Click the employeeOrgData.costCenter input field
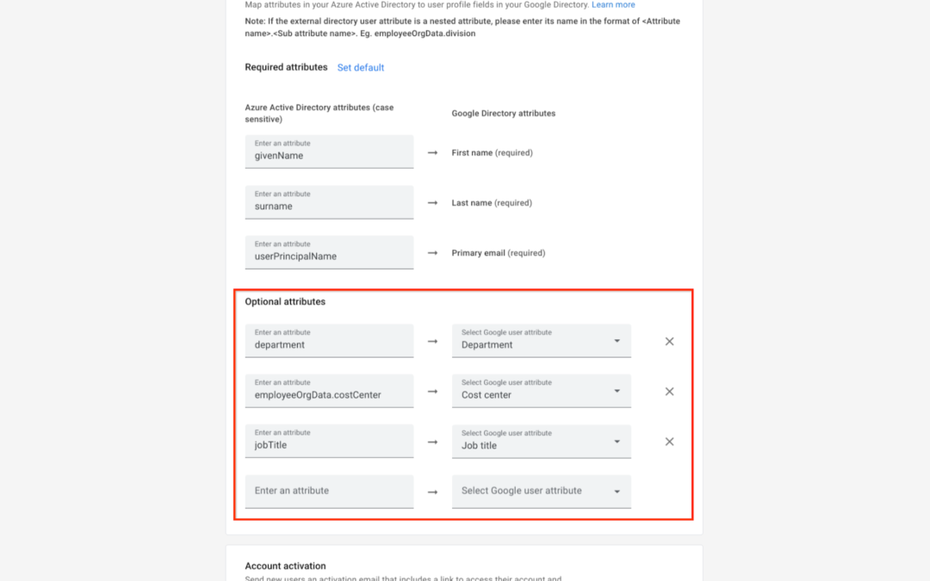This screenshot has height=581, width=930. click(329, 391)
